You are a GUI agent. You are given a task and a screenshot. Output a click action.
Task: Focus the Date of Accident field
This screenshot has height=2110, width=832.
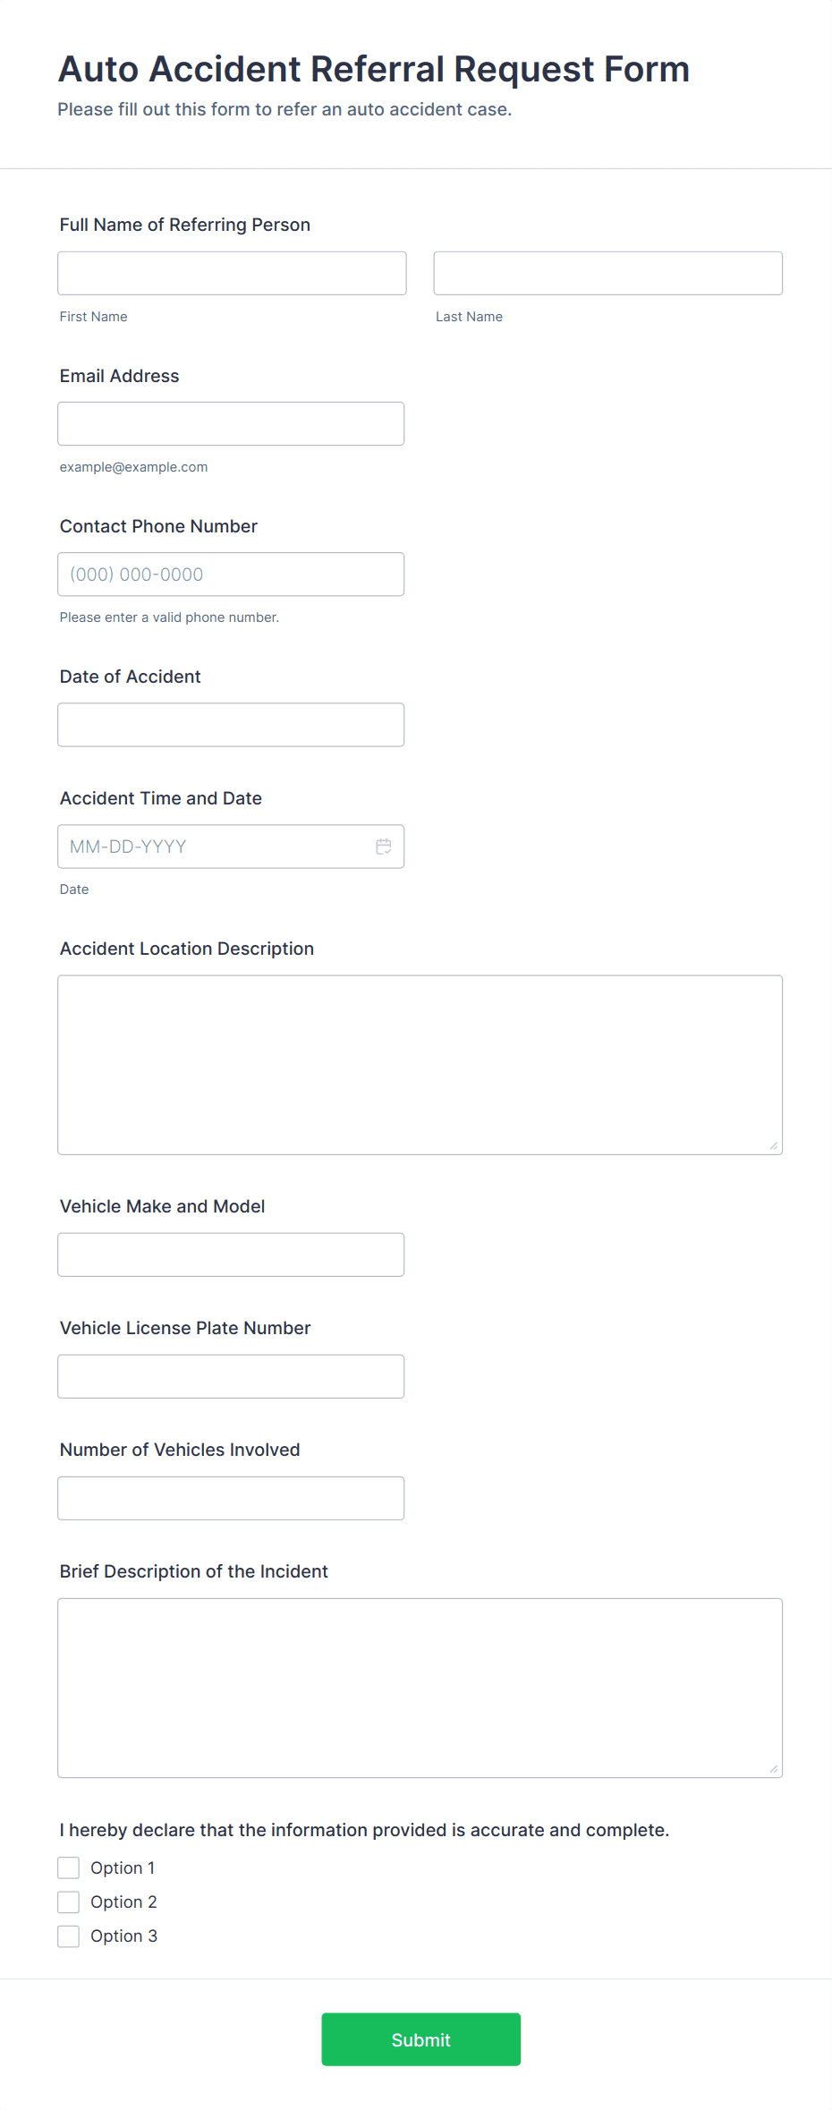(231, 724)
